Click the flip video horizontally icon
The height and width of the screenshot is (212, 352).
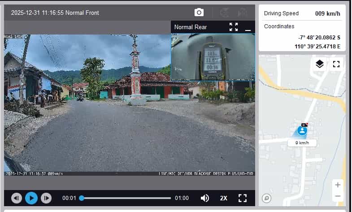click(x=243, y=13)
